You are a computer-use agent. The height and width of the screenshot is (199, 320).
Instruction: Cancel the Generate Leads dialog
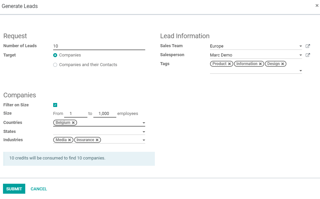[x=39, y=189]
